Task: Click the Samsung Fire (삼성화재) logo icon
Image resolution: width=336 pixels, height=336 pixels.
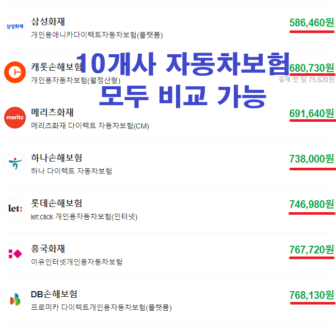Action: pyautogui.click(x=15, y=27)
